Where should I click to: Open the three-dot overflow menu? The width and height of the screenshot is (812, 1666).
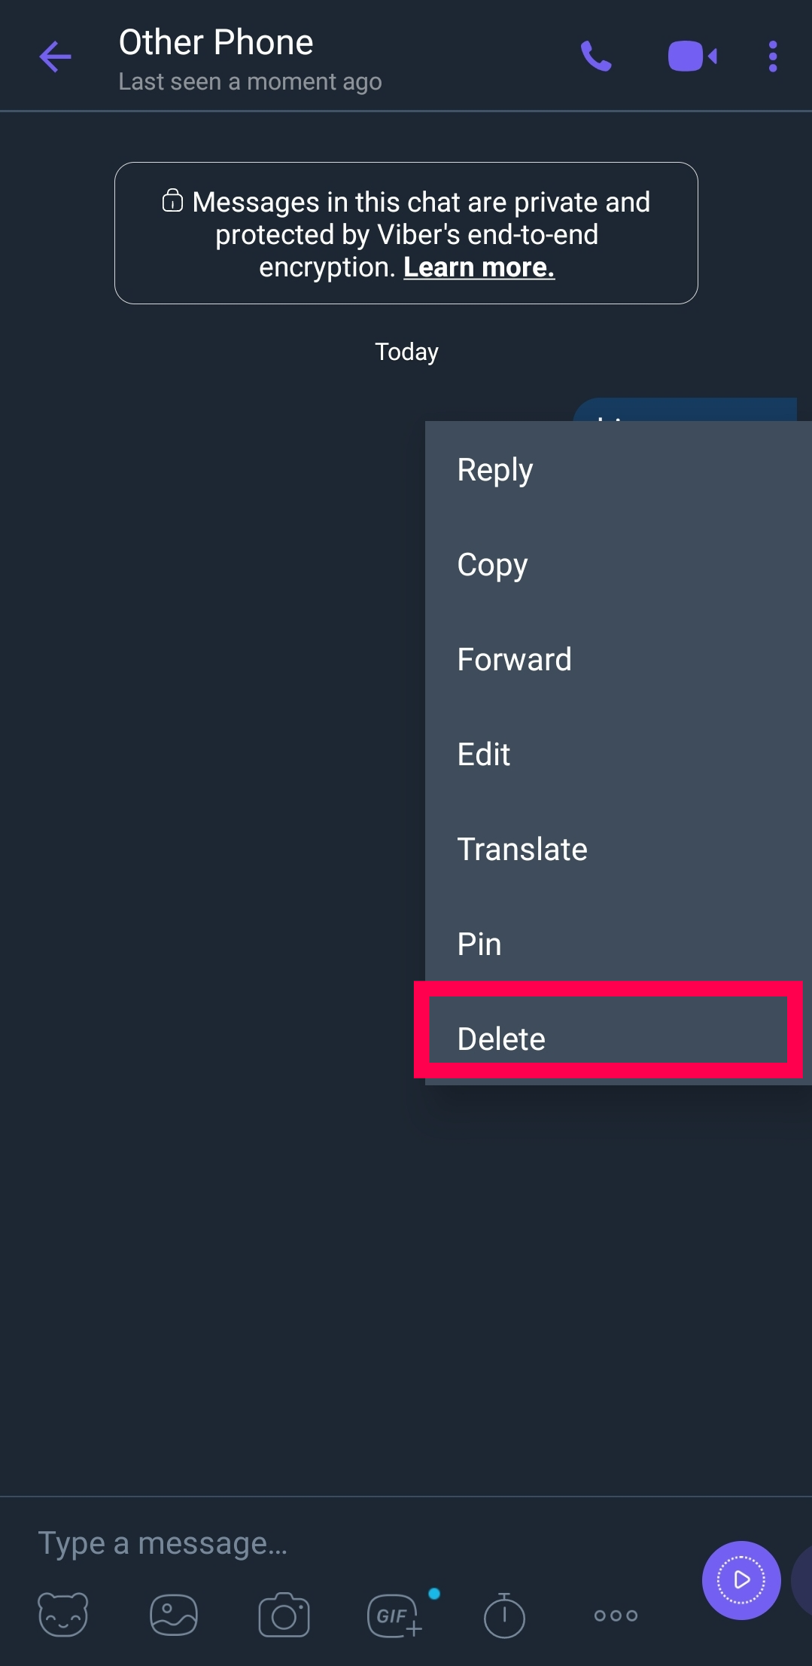[773, 57]
